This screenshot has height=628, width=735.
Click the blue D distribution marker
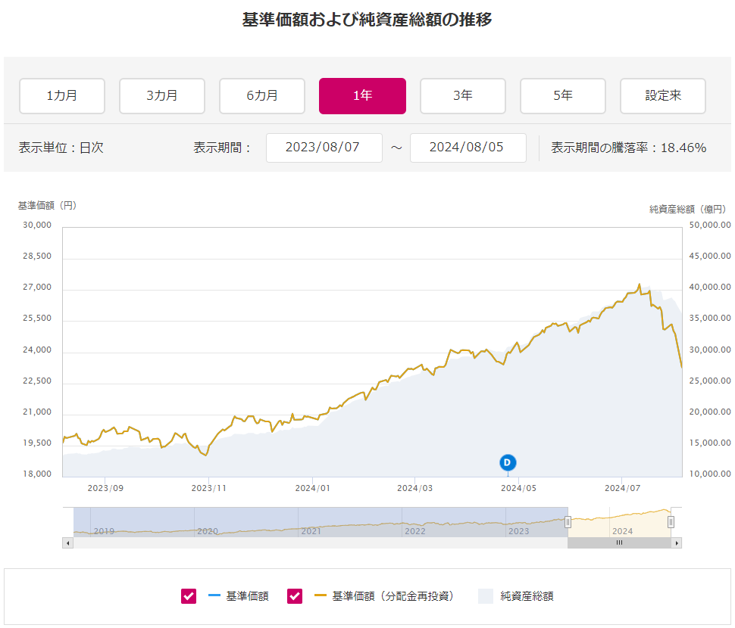(508, 462)
